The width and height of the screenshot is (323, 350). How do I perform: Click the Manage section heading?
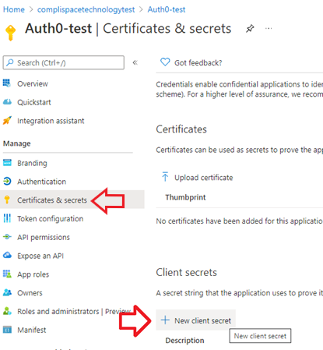16,143
